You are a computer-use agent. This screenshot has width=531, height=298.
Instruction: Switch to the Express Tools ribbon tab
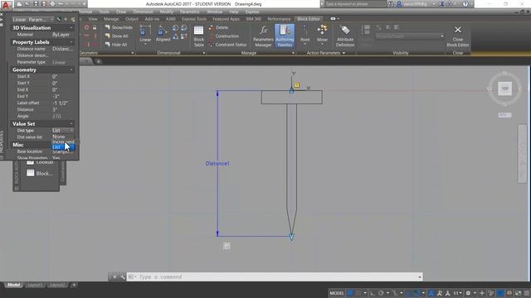(193, 19)
